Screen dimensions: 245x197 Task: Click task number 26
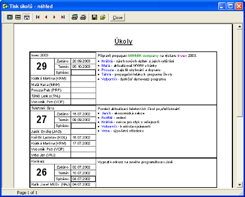pyautogui.click(x=42, y=172)
